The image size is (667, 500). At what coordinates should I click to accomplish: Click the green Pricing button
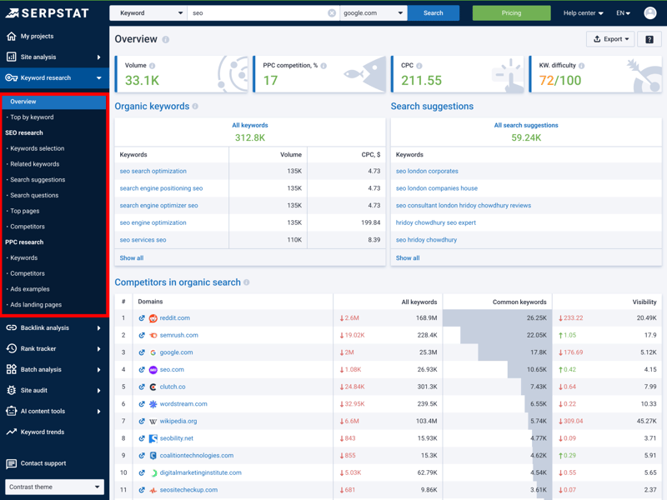pos(511,13)
